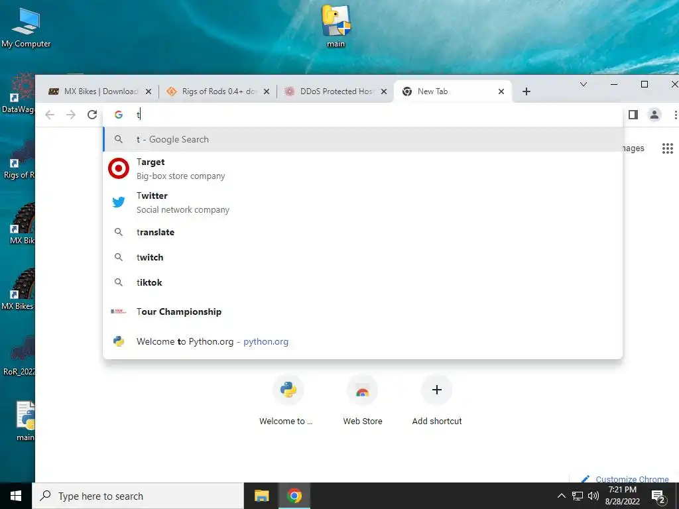
Task: Open Rigs of R desktop shortcut
Action: [19, 159]
